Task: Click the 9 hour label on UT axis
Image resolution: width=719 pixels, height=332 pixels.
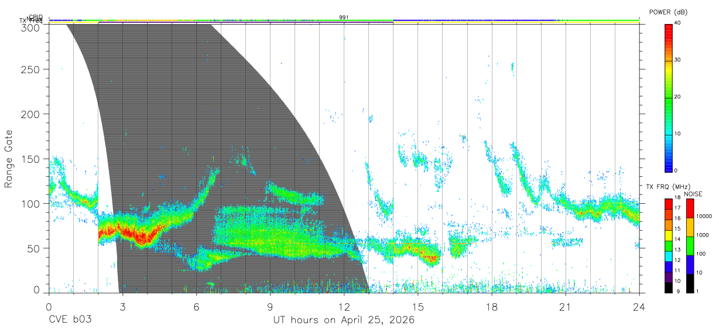Action: click(x=270, y=307)
